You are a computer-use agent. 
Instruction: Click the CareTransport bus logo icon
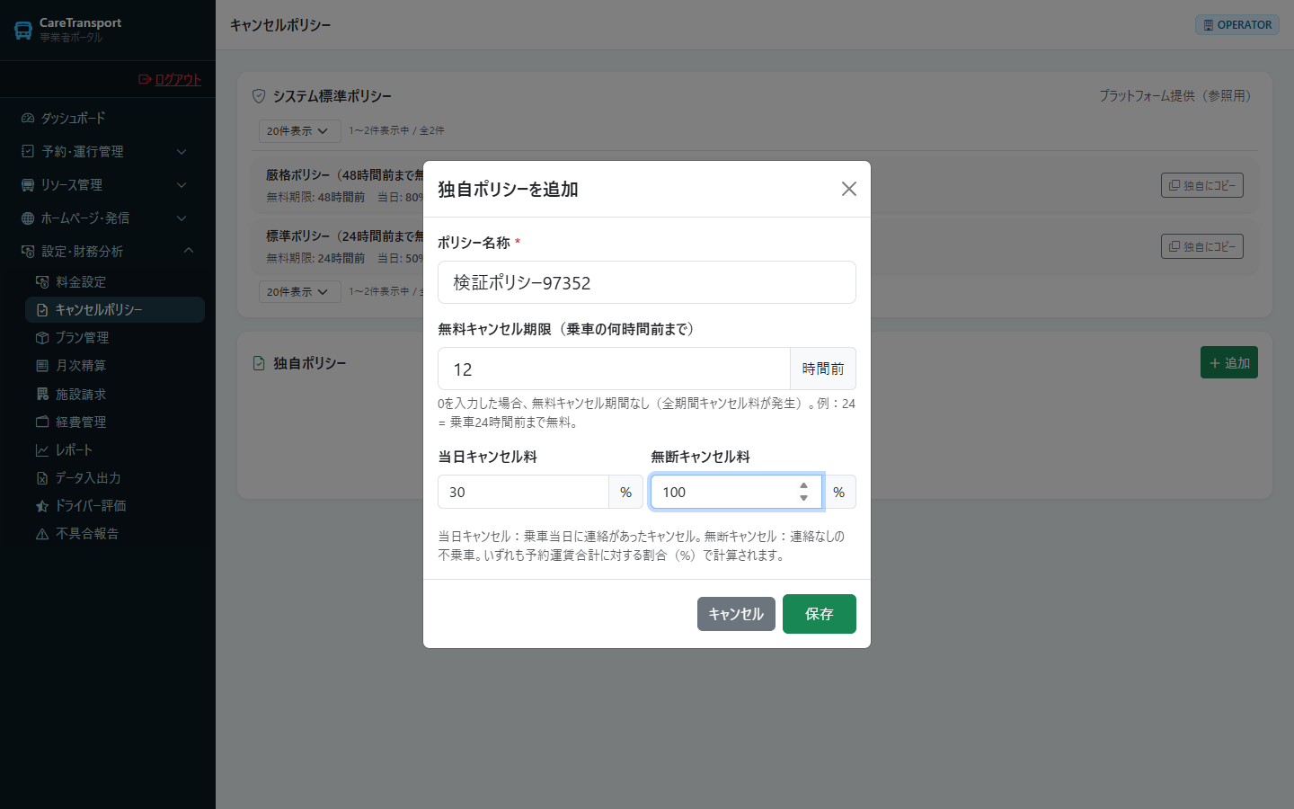tap(23, 31)
